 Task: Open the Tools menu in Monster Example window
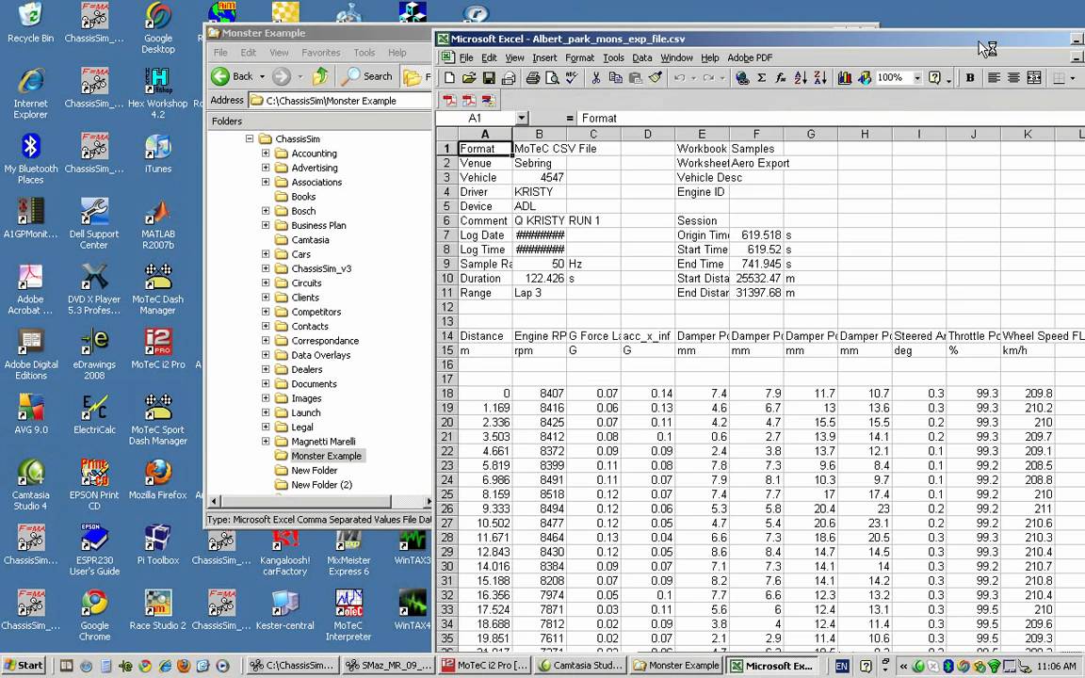(364, 53)
